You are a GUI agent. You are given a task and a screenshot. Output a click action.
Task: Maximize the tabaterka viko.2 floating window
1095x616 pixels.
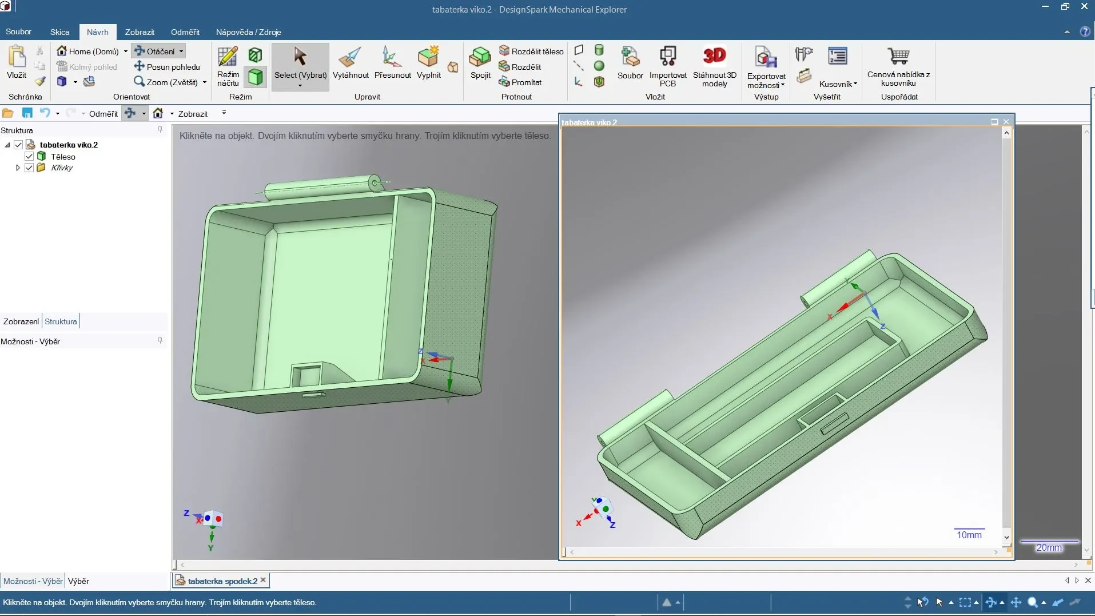coord(994,122)
